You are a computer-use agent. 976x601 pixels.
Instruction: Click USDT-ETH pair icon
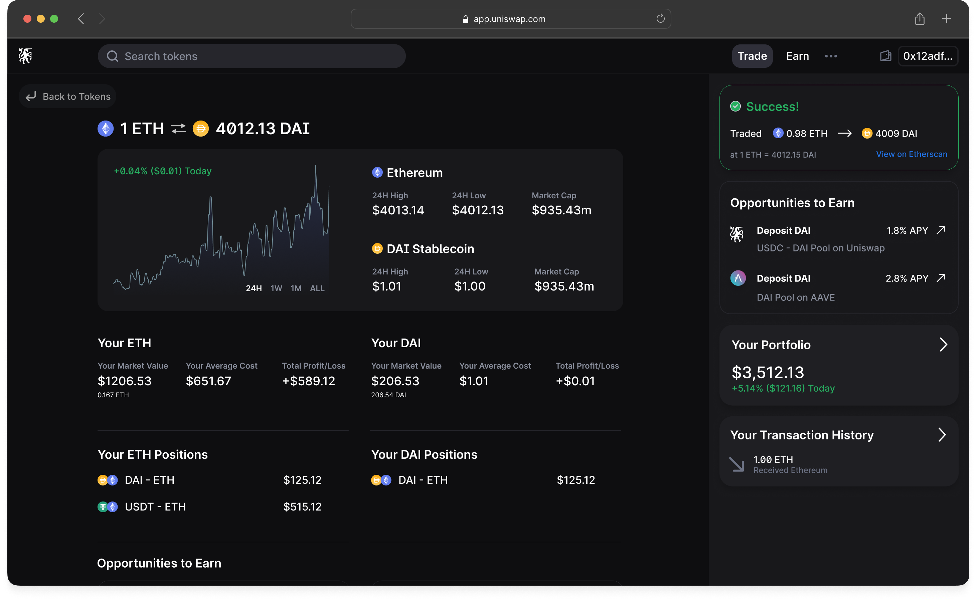[107, 507]
